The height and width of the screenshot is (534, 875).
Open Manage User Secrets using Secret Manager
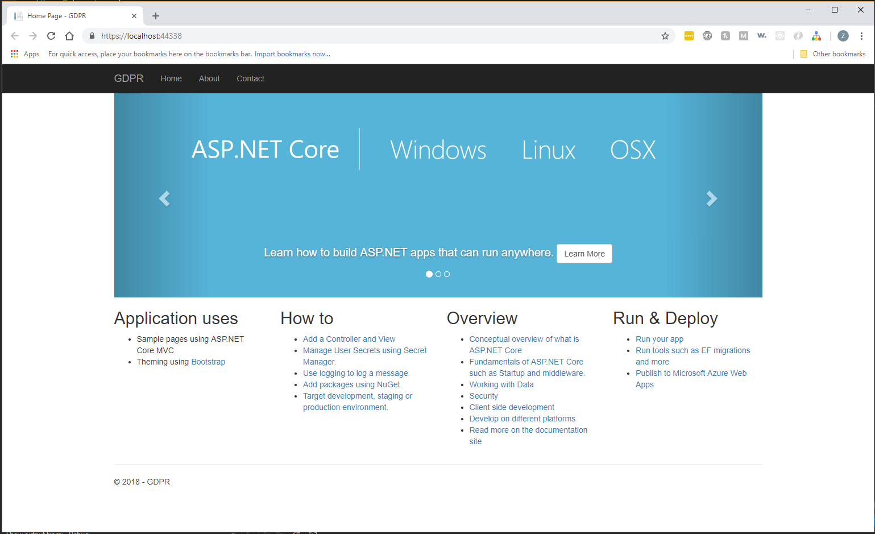365,356
